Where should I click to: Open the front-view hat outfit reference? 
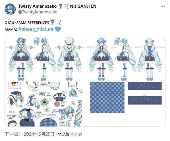click(x=21, y=59)
